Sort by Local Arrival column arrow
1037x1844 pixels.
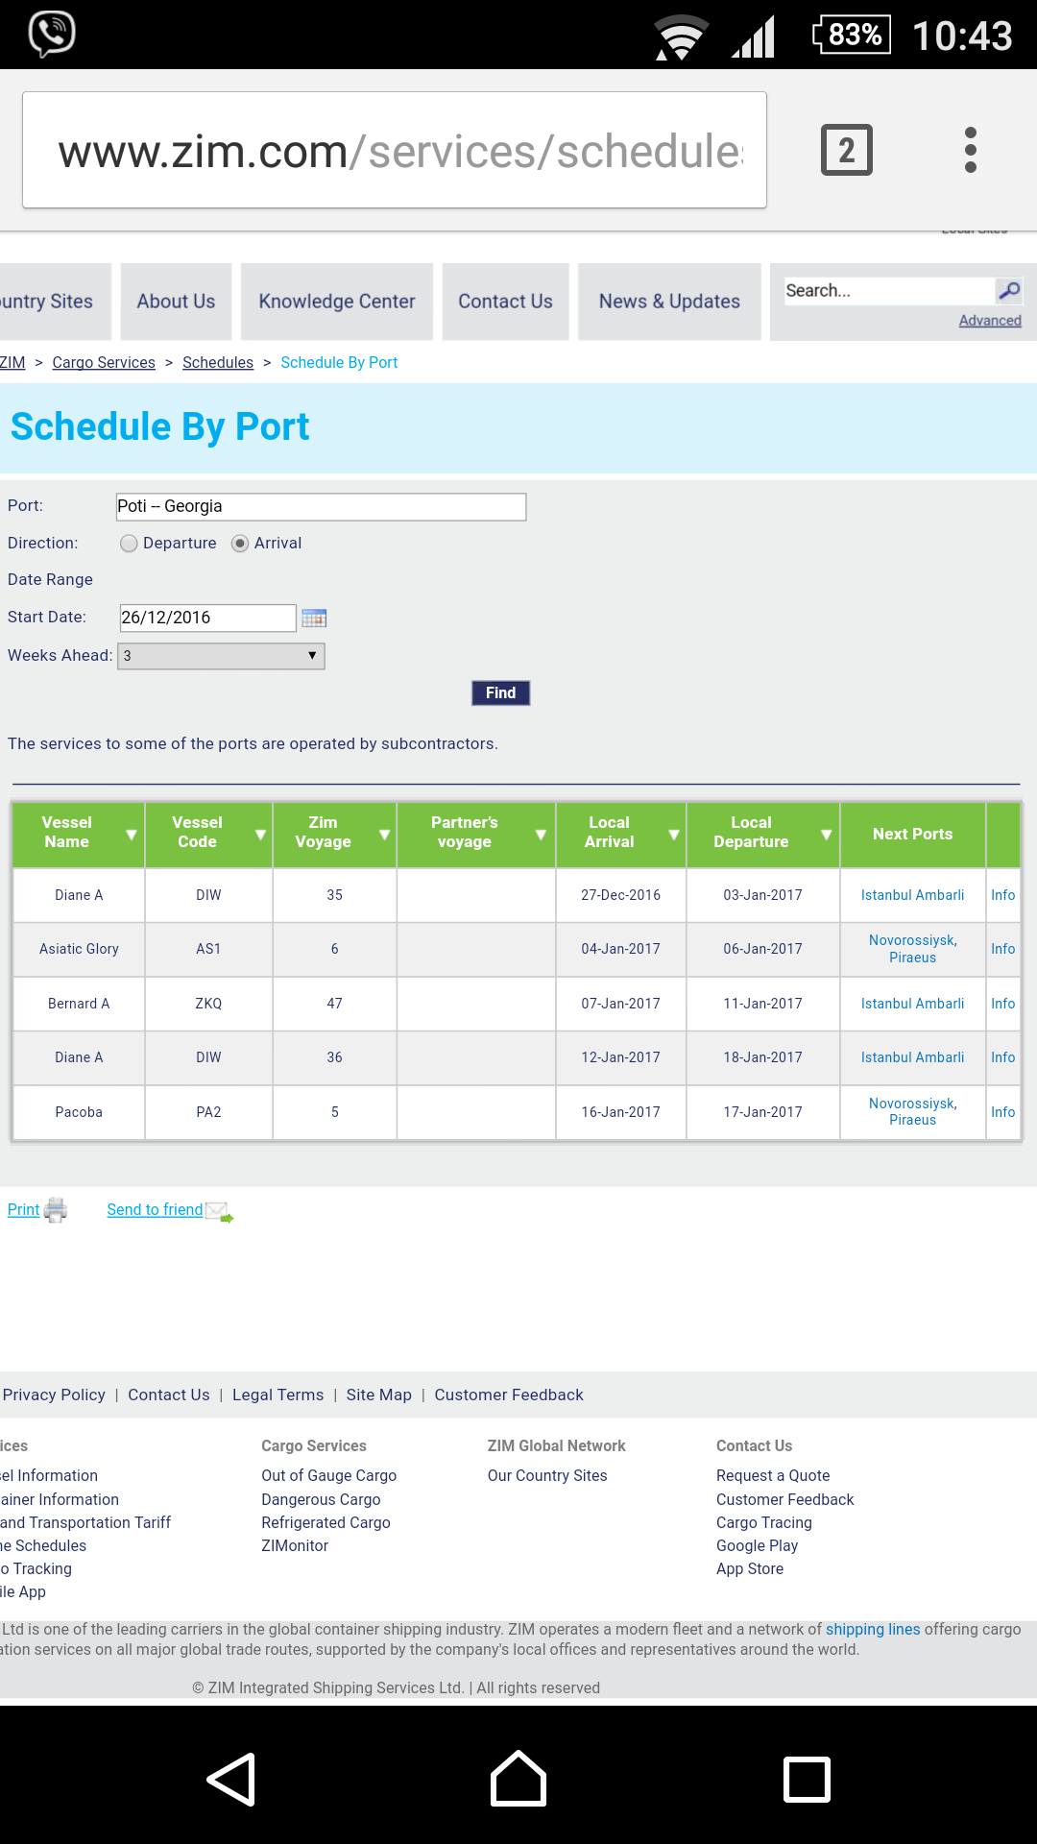click(x=674, y=835)
